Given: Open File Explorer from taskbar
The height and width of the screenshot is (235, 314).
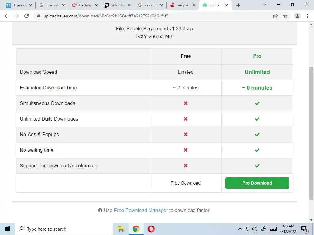Looking at the screenshot, I should coord(121,229).
